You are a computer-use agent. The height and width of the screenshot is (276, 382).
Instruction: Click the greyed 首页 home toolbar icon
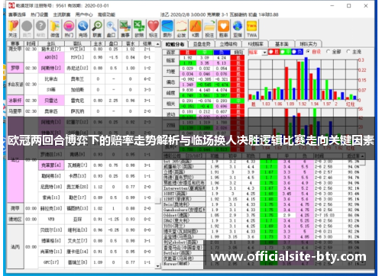[27, 29]
